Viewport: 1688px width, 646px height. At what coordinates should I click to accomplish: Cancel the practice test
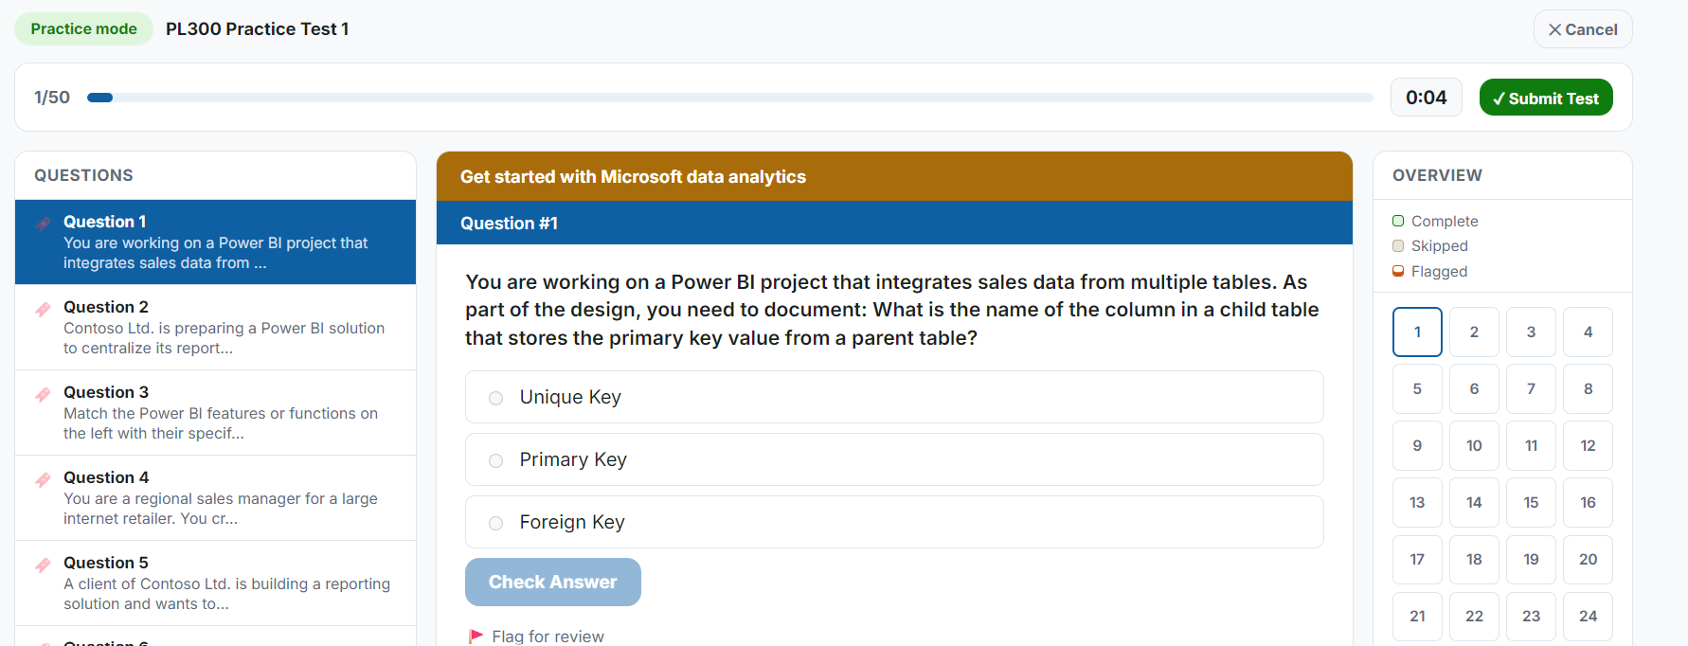[x=1583, y=29]
